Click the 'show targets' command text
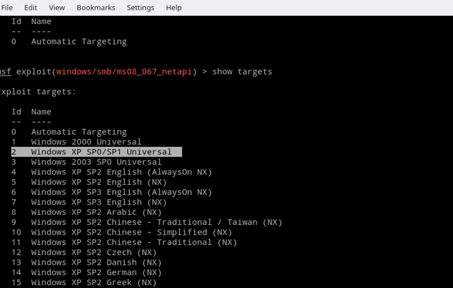Image resolution: width=453 pixels, height=288 pixels. (x=242, y=72)
